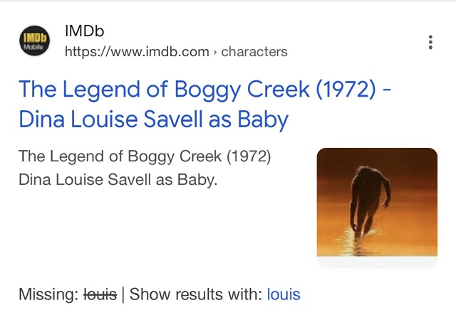The width and height of the screenshot is (456, 310).
Task: Click the IMDb site name
Action: tap(85, 31)
